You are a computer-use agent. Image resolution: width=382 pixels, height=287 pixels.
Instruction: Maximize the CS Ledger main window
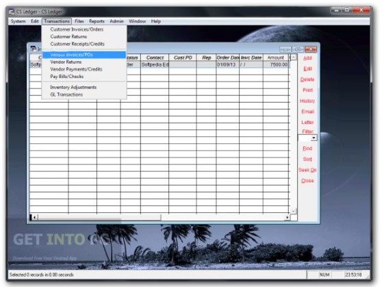pos(347,10)
